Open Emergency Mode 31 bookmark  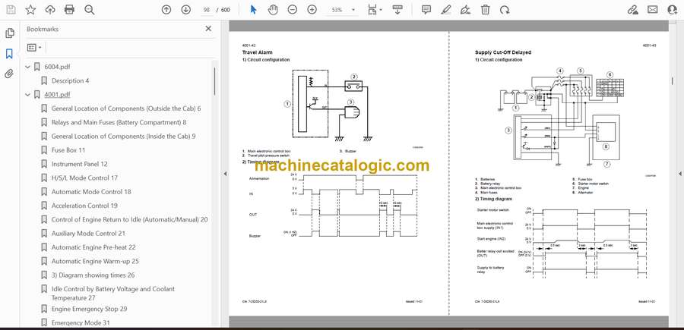(x=81, y=322)
